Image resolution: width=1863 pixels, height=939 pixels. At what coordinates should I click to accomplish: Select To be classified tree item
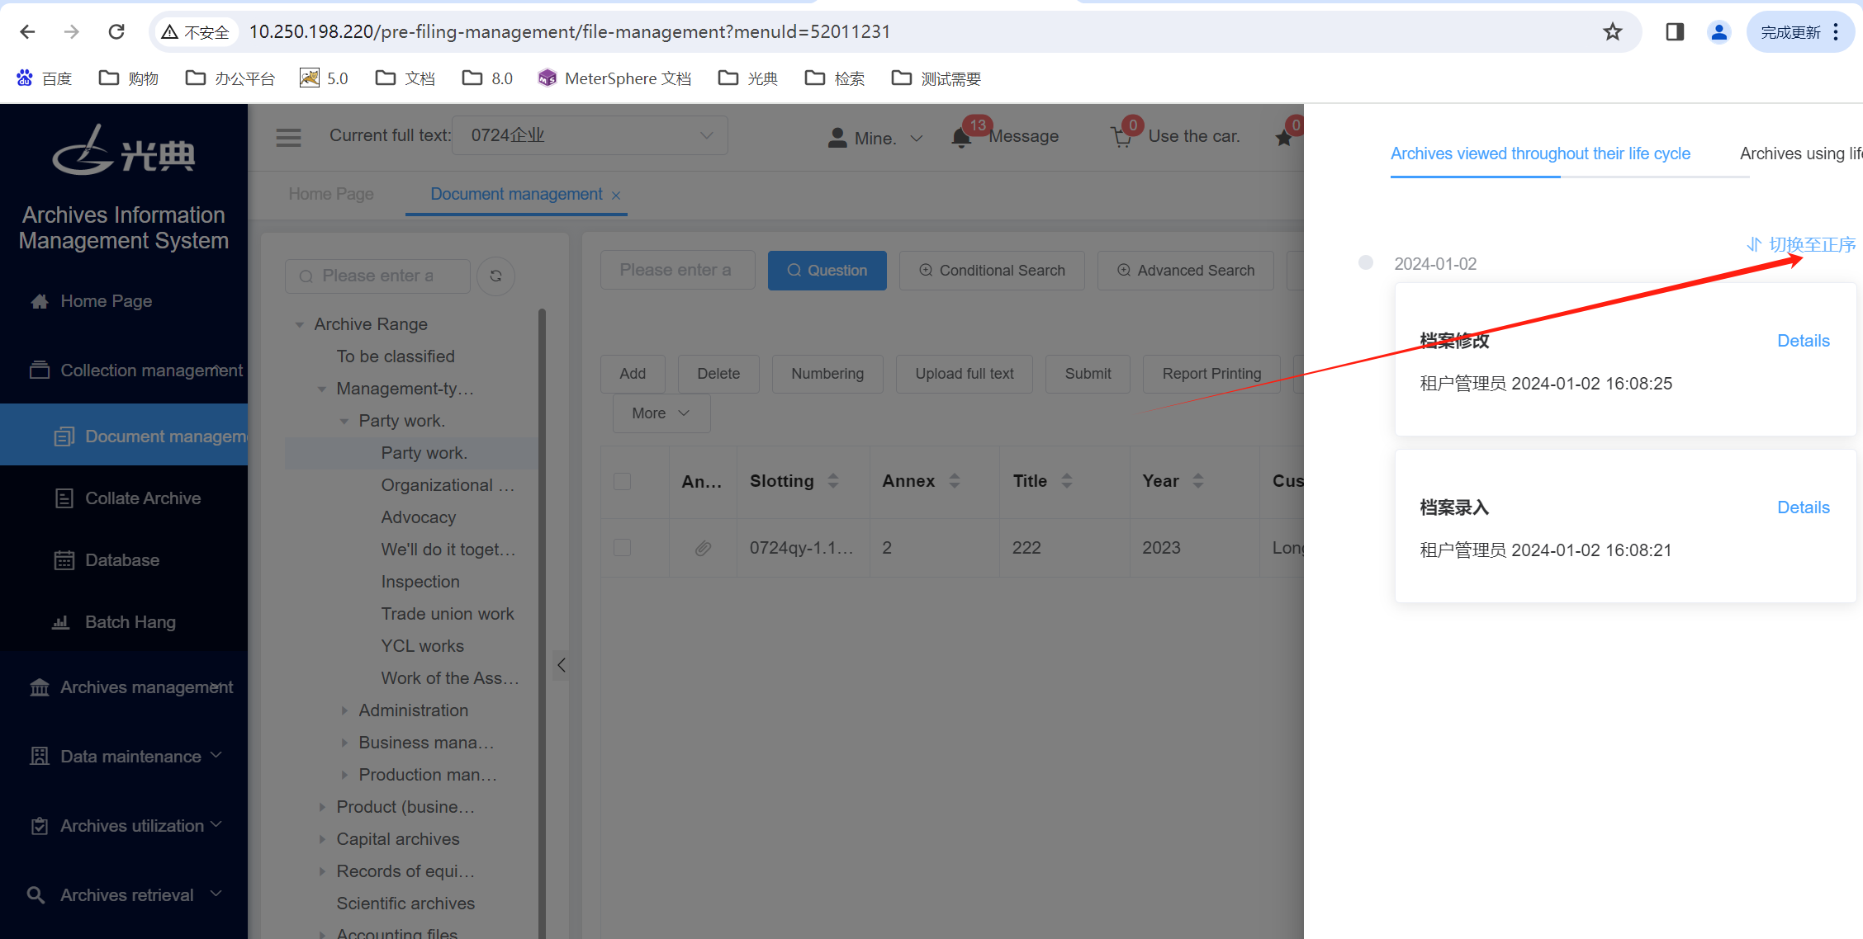point(396,356)
